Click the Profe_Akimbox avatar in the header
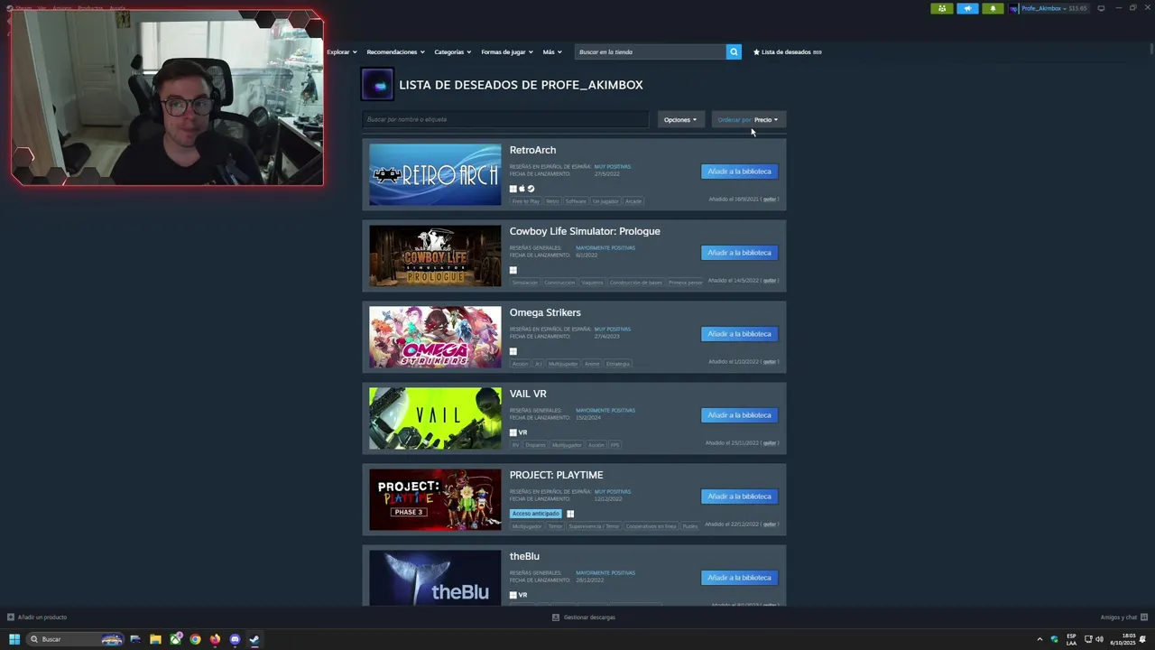The image size is (1155, 650). tap(1014, 8)
